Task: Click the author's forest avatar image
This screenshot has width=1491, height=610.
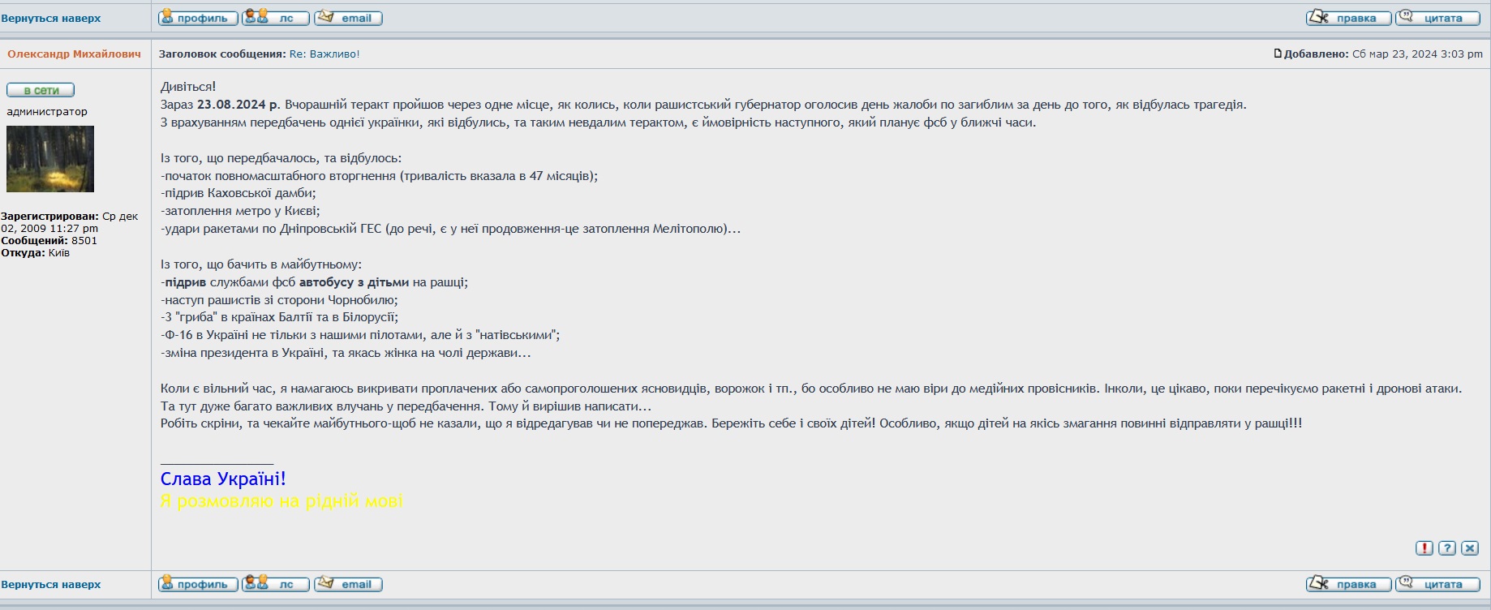Action: coord(50,159)
